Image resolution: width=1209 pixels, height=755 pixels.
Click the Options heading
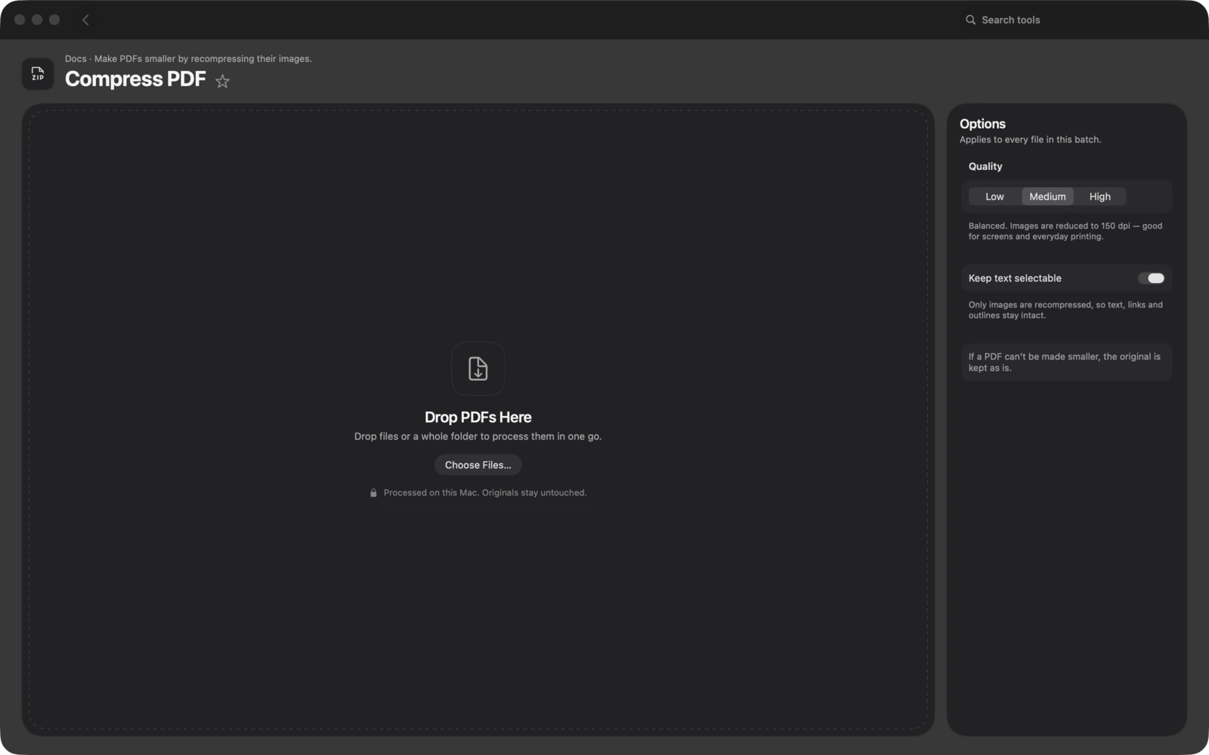pyautogui.click(x=982, y=124)
